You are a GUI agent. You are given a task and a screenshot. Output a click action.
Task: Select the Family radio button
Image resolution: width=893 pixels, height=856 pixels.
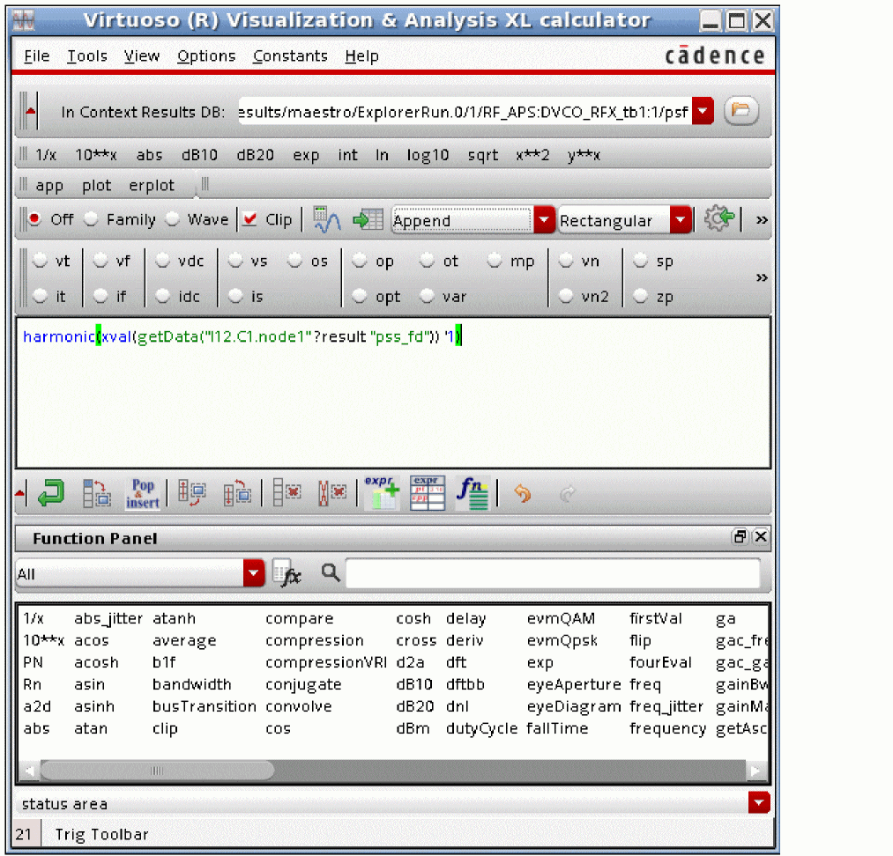pos(91,220)
